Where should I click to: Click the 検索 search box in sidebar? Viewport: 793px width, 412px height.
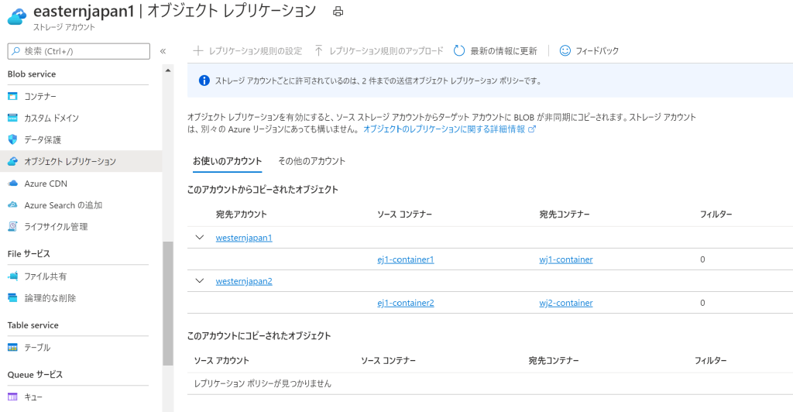(x=78, y=51)
